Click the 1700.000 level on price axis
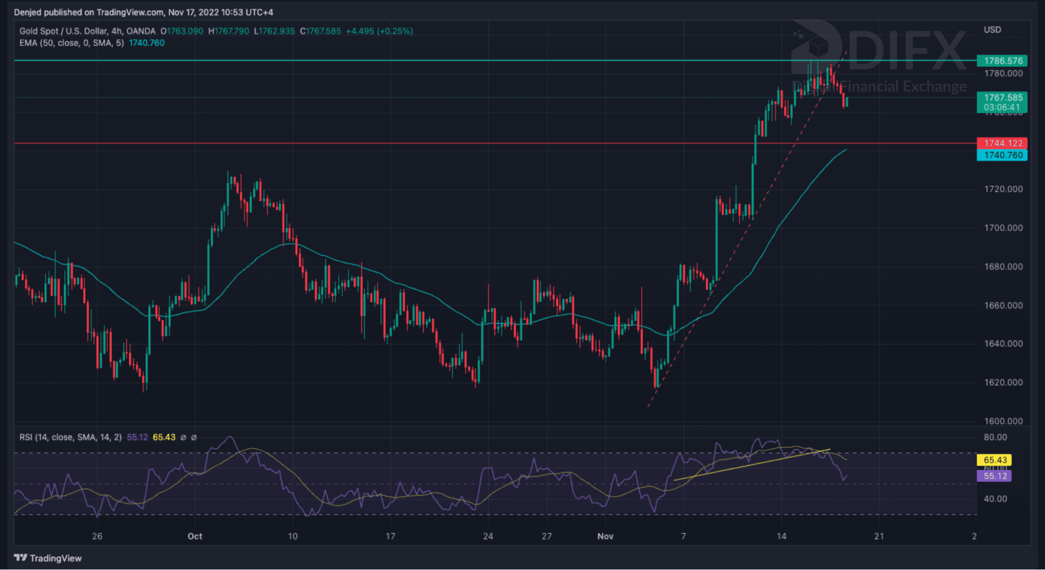1045x570 pixels. [x=1003, y=228]
